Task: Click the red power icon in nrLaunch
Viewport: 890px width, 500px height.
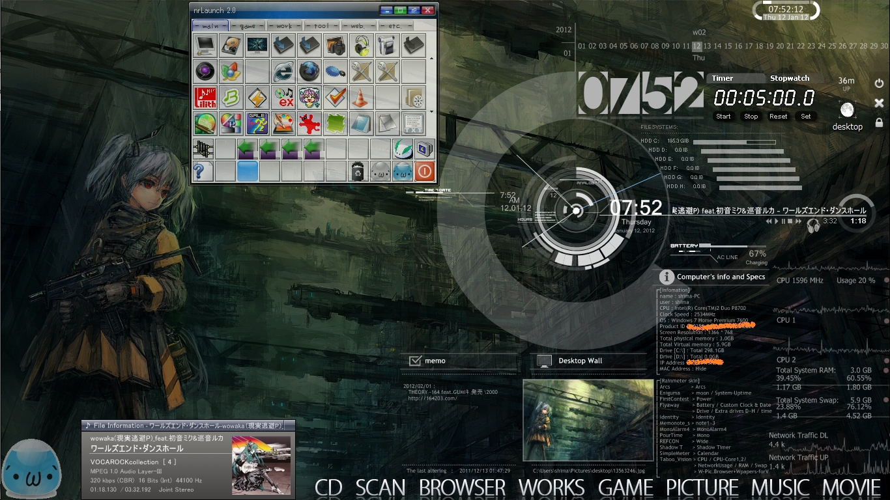Action: pos(424,171)
